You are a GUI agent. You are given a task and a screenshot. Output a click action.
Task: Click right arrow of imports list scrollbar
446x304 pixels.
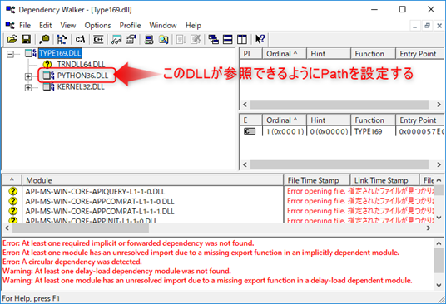[x=439, y=105]
